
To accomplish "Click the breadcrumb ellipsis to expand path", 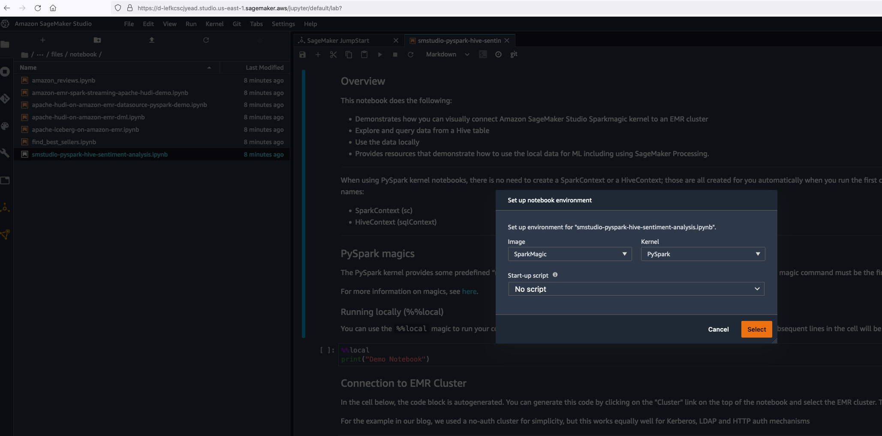I will [40, 54].
